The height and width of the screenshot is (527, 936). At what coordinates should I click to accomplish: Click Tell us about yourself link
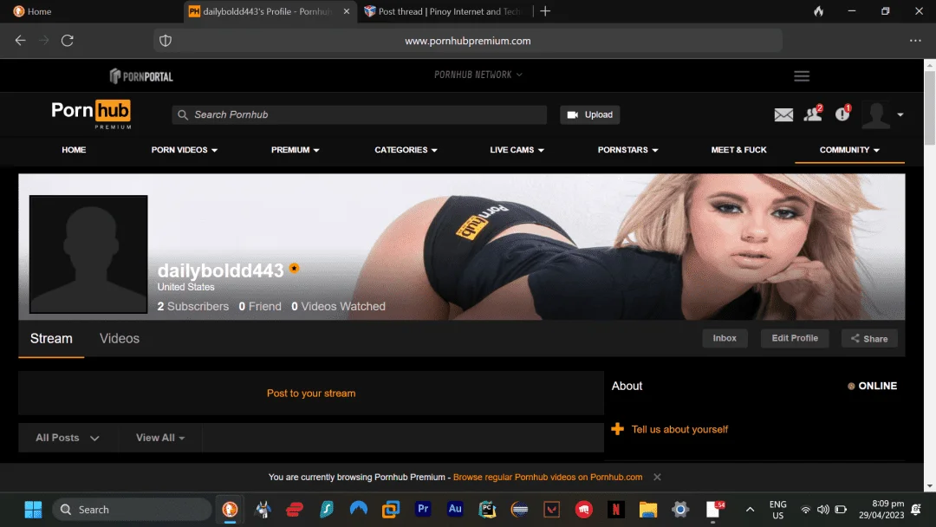679,429
